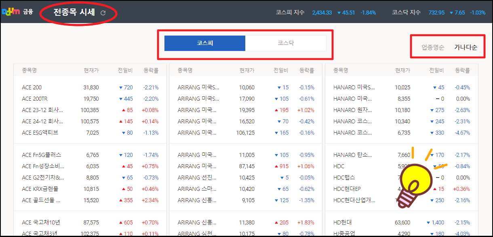Click the 코스닥 지수 label
493x237 pixels.
(x=406, y=13)
